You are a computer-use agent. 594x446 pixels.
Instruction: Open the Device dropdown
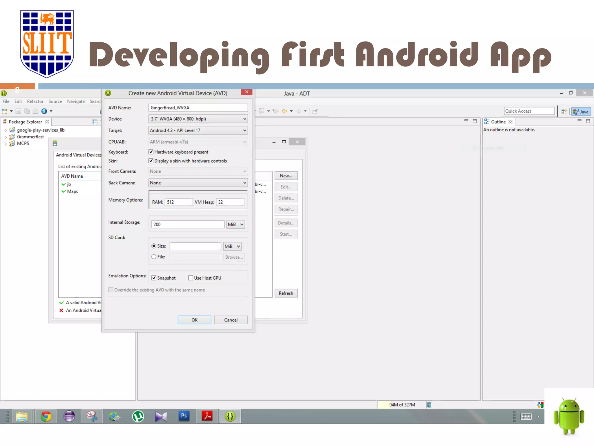[198, 119]
